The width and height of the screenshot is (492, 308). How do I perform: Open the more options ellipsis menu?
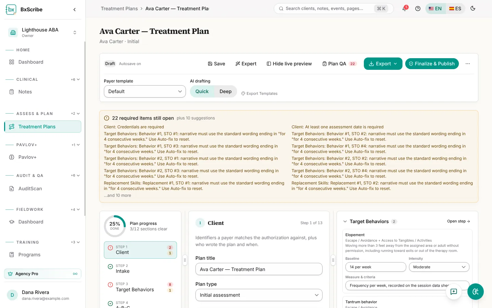point(468,64)
